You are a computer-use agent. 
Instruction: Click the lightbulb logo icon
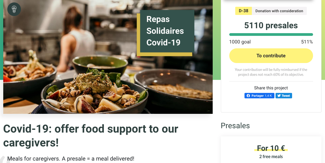[x=14, y=9]
